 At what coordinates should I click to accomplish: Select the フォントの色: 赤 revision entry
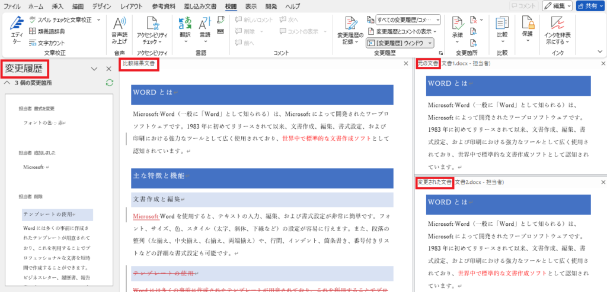point(44,122)
